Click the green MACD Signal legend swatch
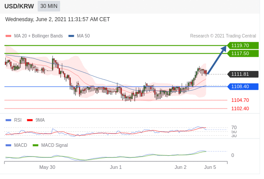 click(x=35, y=145)
